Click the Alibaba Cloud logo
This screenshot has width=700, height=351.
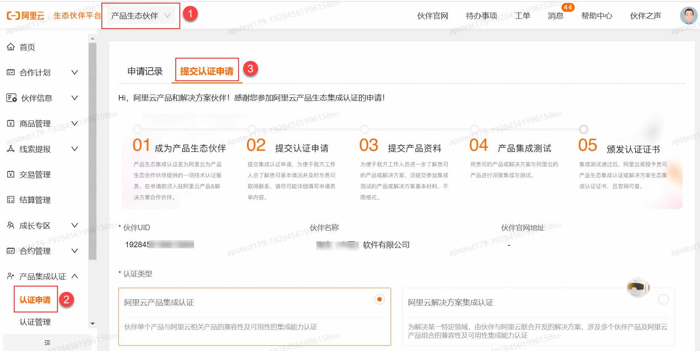[x=26, y=16]
